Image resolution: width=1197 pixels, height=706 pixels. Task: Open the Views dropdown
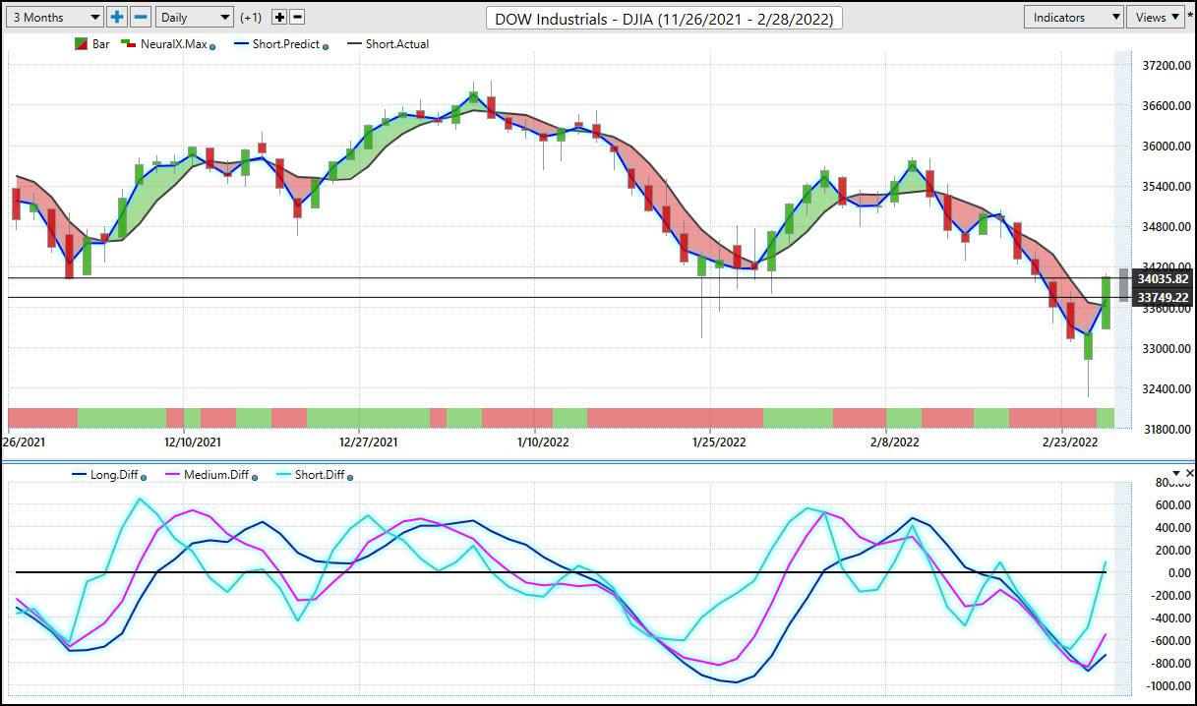click(1156, 17)
